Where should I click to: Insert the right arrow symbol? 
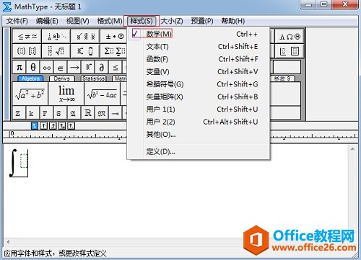74,67
